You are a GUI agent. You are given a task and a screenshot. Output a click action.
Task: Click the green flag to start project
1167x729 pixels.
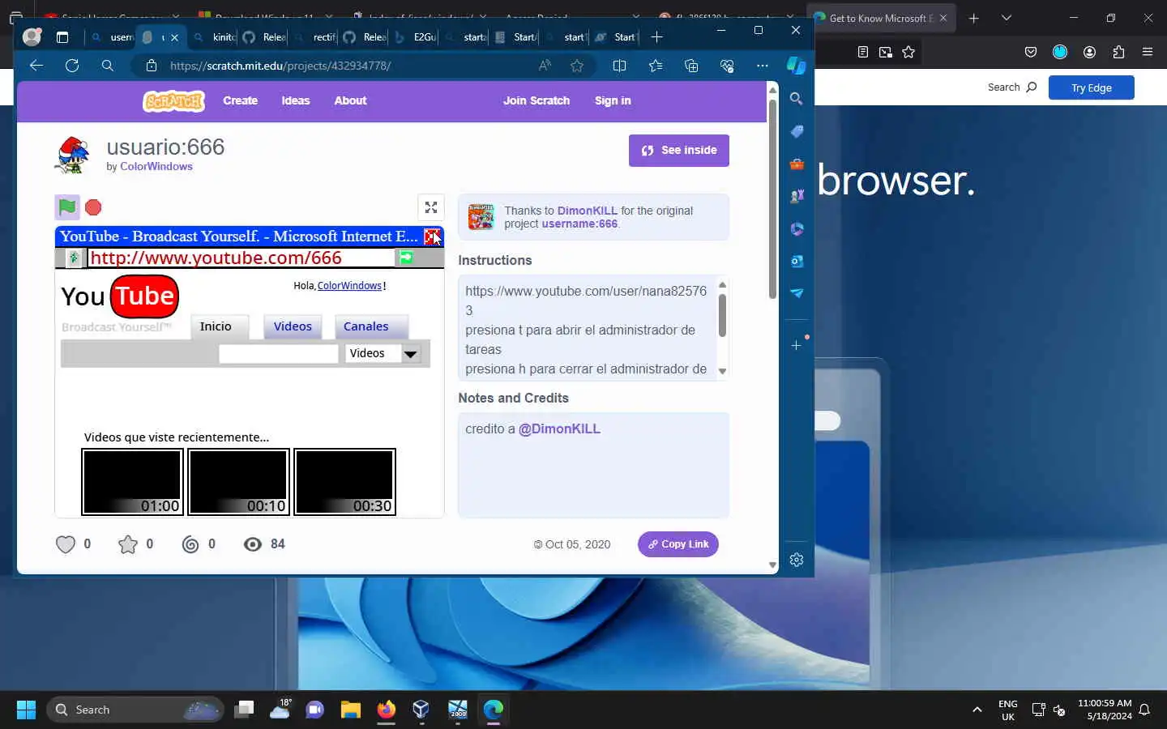[67, 207]
